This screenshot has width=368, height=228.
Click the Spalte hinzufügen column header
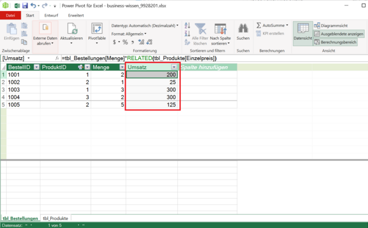pos(207,67)
